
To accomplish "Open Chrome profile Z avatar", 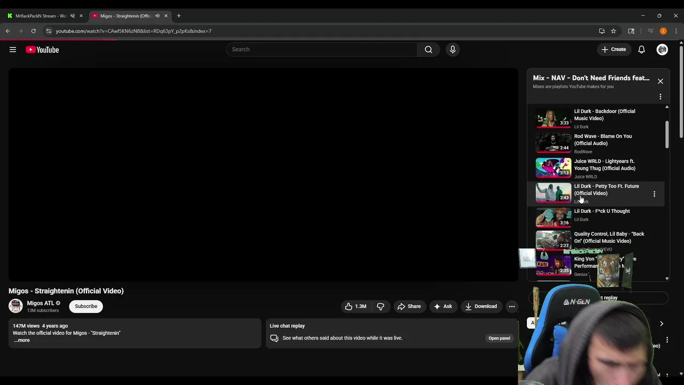I will 663,31.
